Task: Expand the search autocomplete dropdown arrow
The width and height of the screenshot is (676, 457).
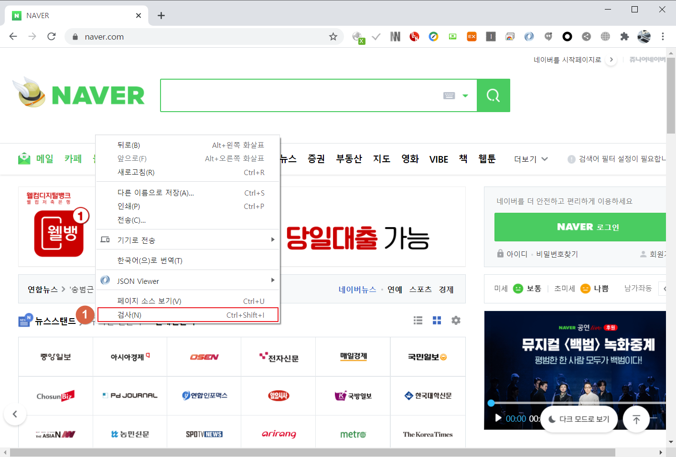Action: coord(465,96)
